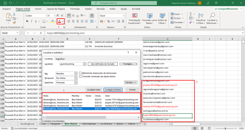Check Coincidir conteúdo da célula inteira
Screen dimensions: 245x130
tap(80, 76)
